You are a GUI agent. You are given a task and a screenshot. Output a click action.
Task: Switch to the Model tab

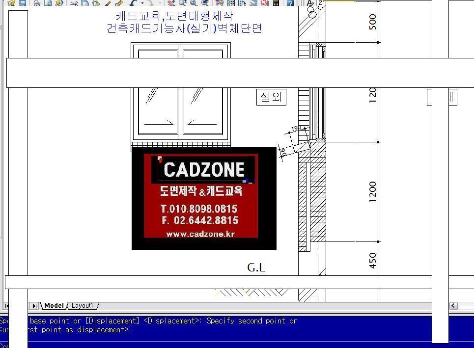point(54,305)
